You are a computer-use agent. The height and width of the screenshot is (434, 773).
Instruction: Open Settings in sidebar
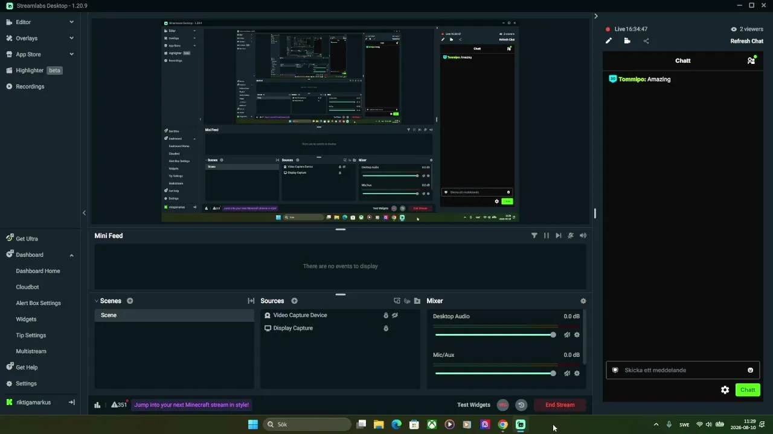[x=21, y=383]
